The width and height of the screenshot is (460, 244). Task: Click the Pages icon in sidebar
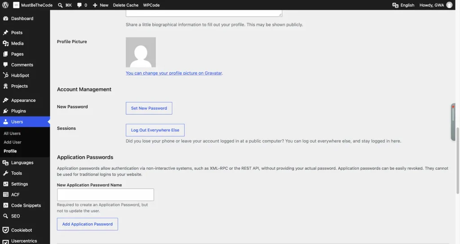tap(5, 54)
